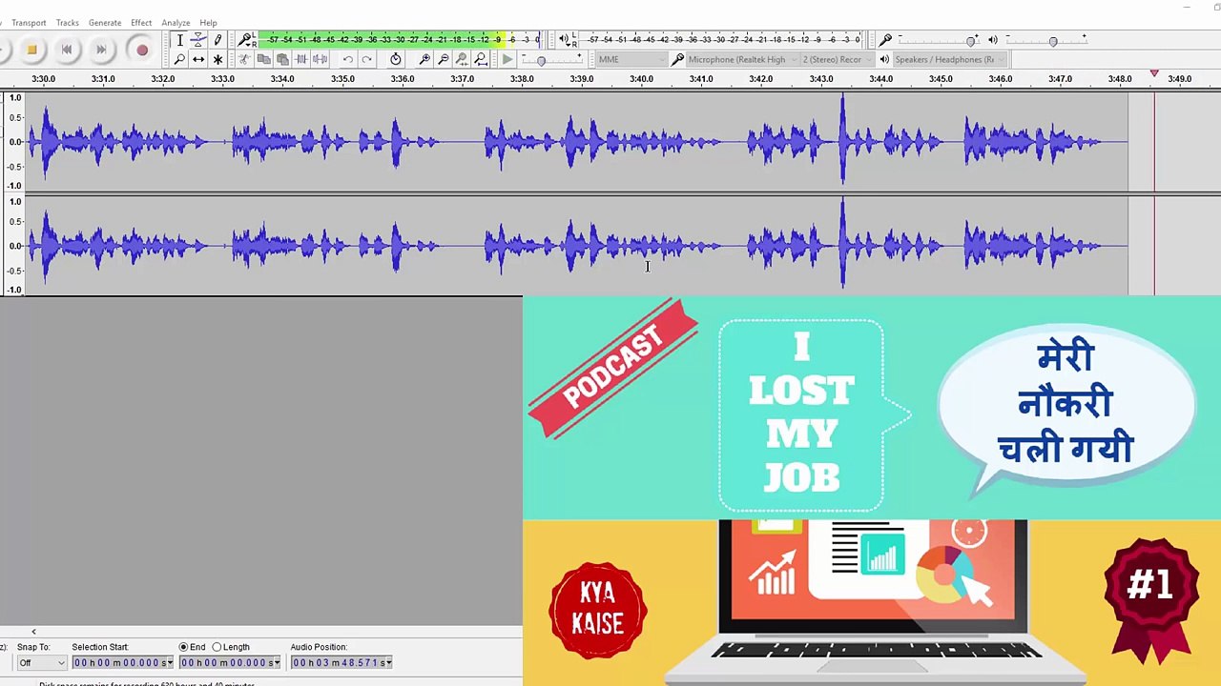Click the Paste icon in edit toolbar
Viewport: 1221px width, 686px height.
coord(282,59)
